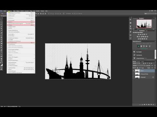Image resolution: width=157 pixels, height=117 pixels.
Task: Choose highlighted Frei transformieren menu entry
Action: [x=21, y=43]
